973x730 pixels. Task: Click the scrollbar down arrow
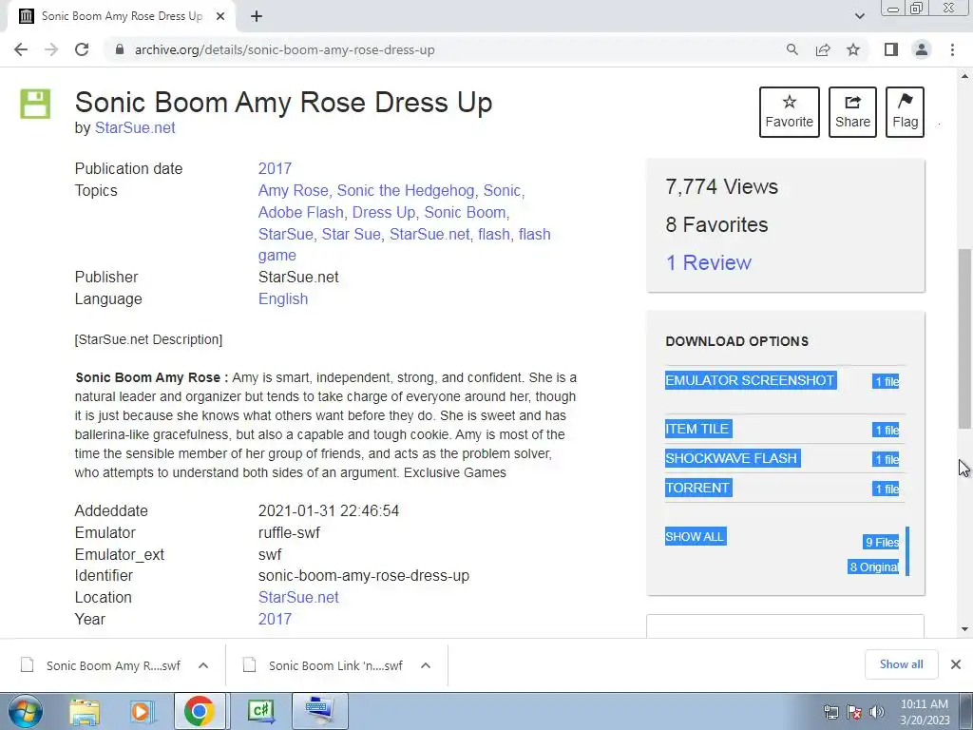coord(964,629)
